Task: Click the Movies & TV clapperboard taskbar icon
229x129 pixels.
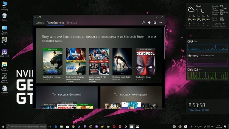Action: click(132, 126)
